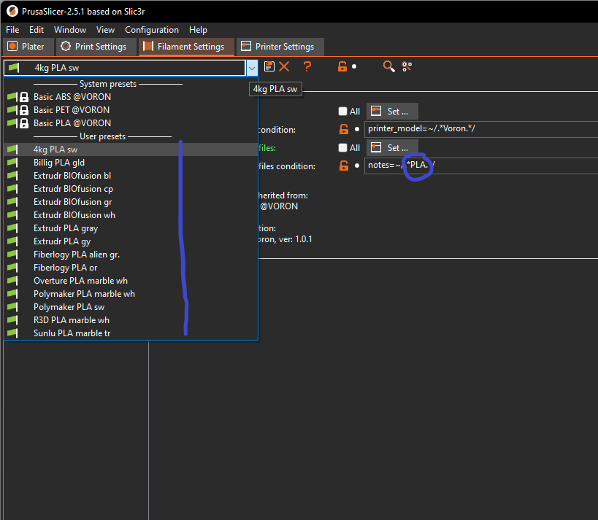Open the compare presets tool
This screenshot has width=598, height=520.
pyautogui.click(x=407, y=66)
